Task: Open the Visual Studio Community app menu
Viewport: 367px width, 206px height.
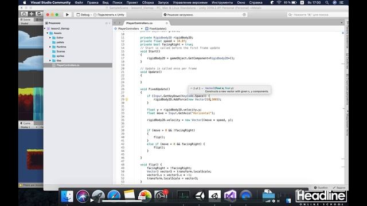Action: click(x=50, y=2)
